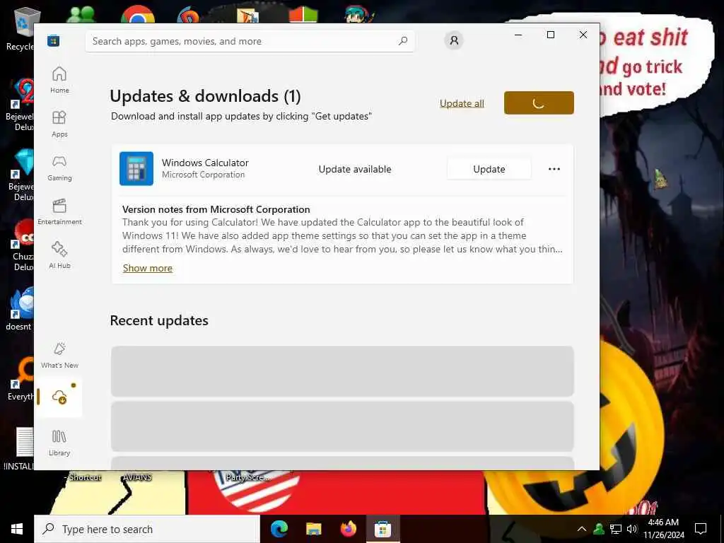Screen dimensions: 724x543
Task: Click the Update all link
Action: pyautogui.click(x=462, y=103)
